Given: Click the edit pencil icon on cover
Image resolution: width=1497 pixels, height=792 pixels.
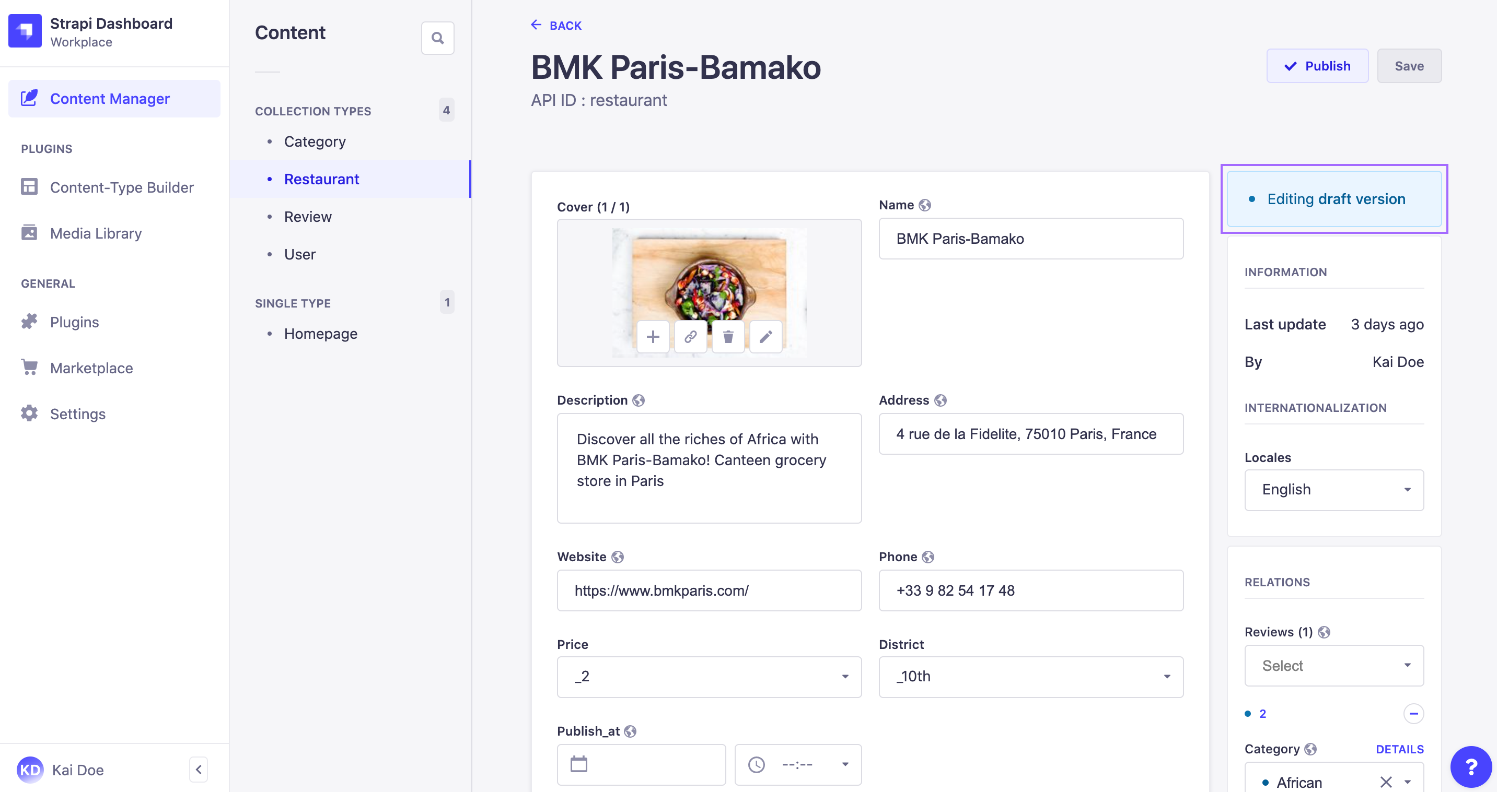Looking at the screenshot, I should click(764, 337).
